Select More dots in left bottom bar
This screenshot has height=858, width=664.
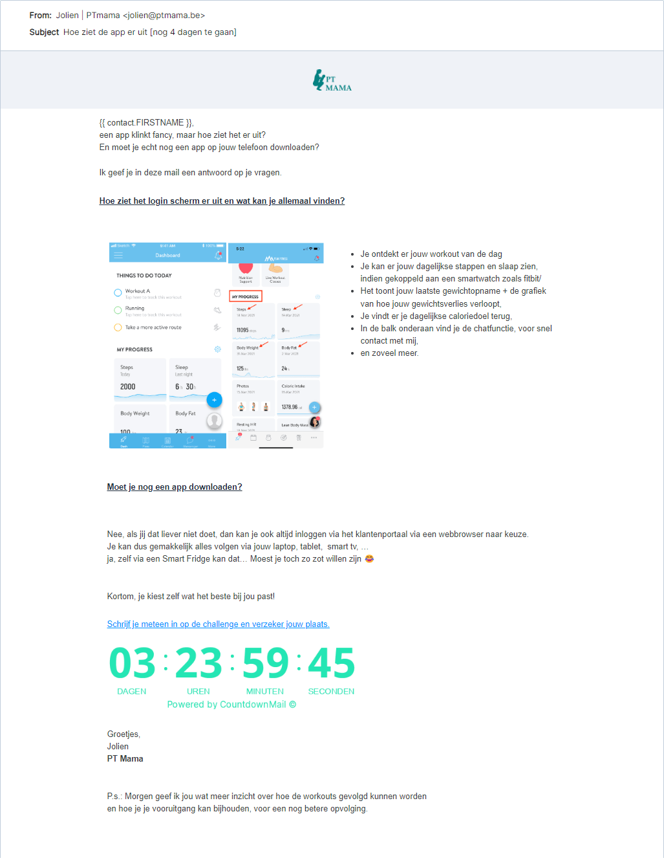(x=211, y=441)
